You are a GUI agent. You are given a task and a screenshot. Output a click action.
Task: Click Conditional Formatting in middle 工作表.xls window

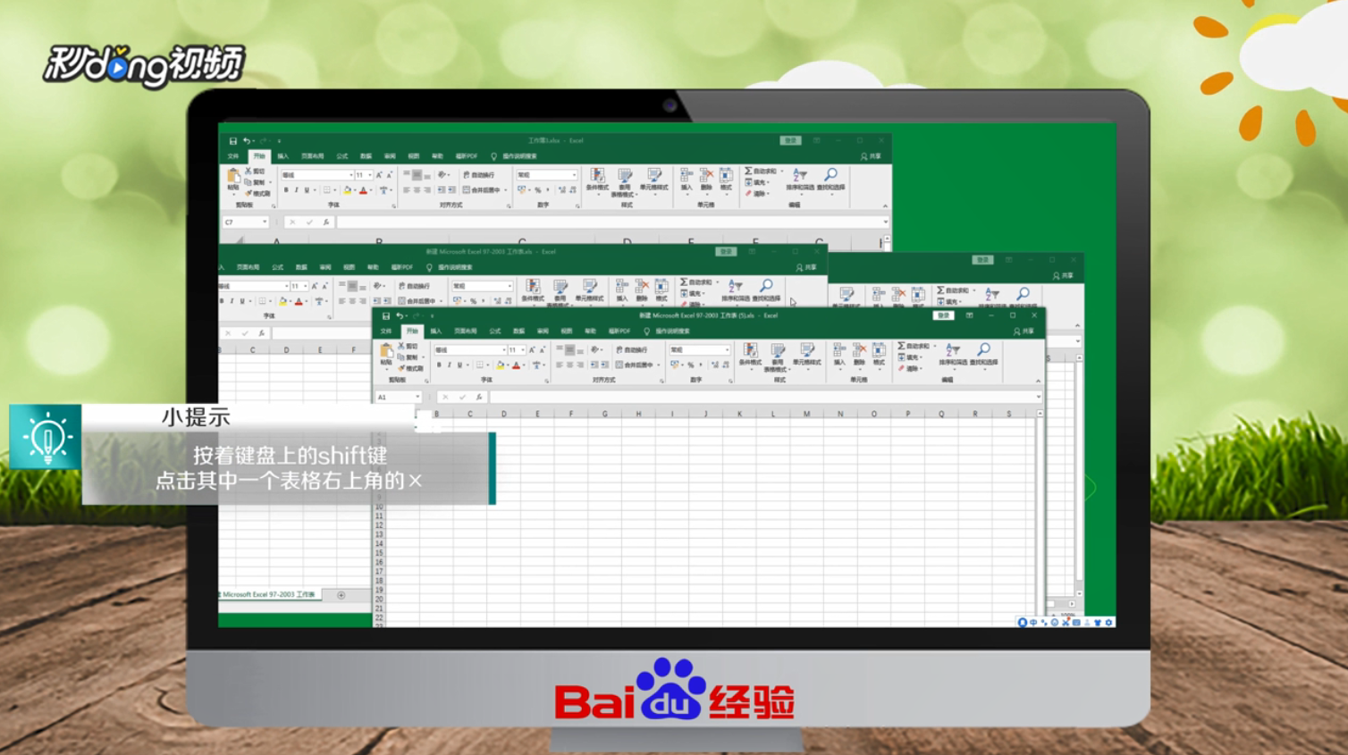[533, 290]
